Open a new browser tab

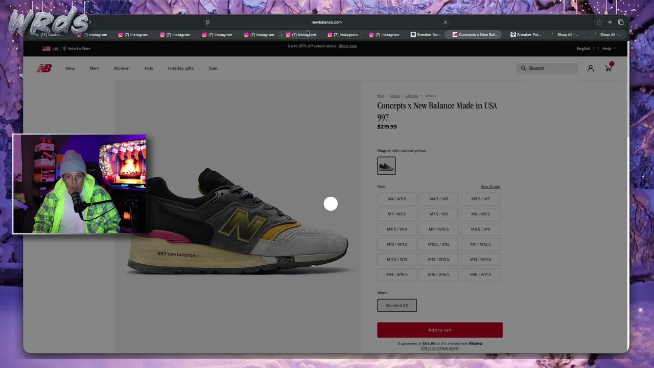[610, 22]
